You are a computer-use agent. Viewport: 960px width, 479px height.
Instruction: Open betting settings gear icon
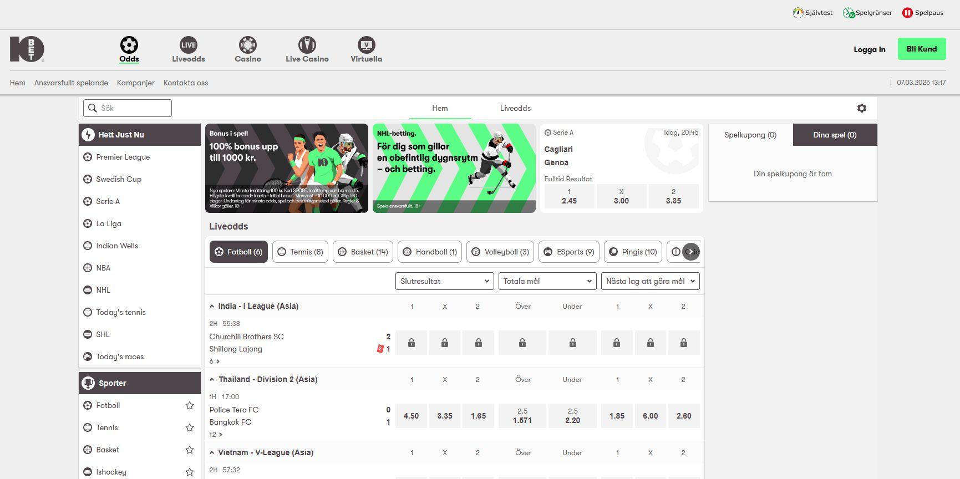pos(861,108)
